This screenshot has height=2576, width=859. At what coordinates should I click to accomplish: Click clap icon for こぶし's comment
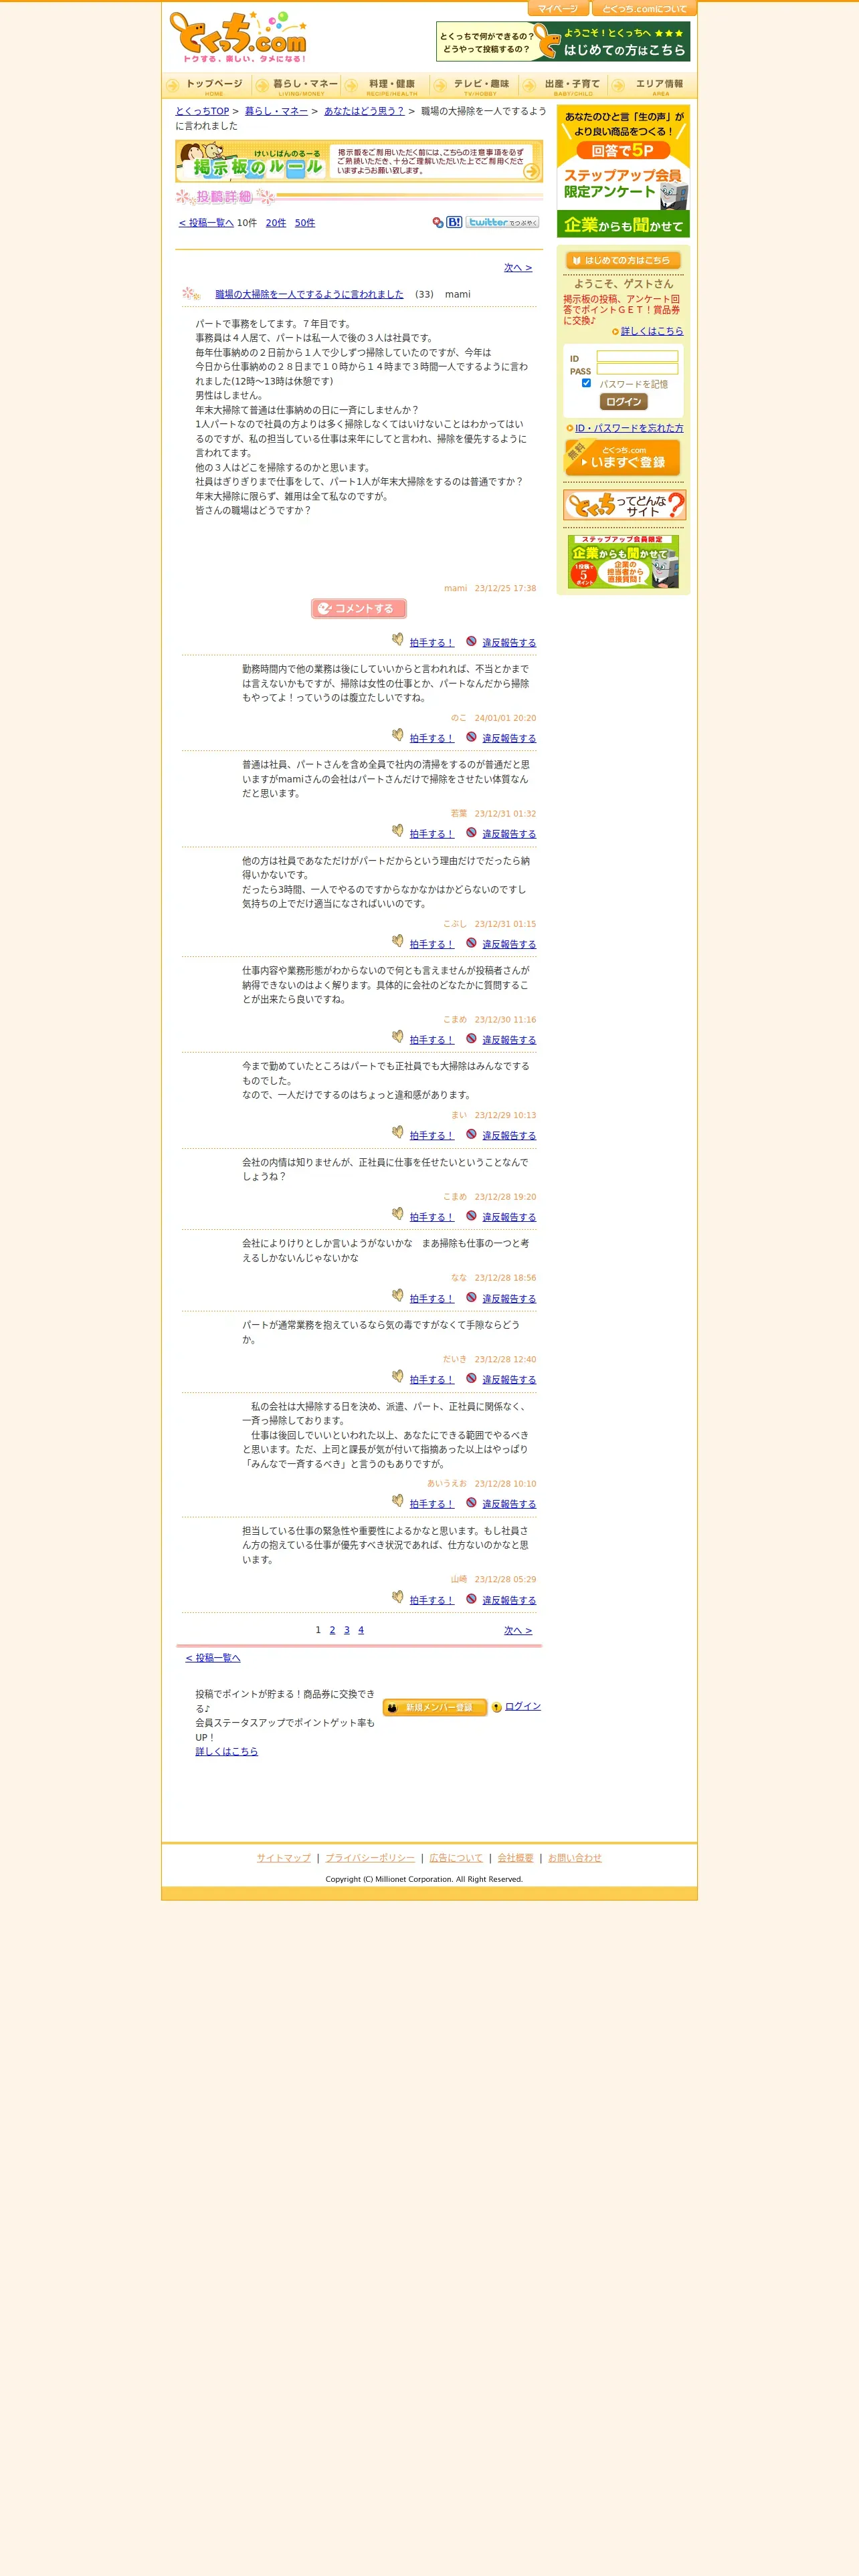pos(398,942)
